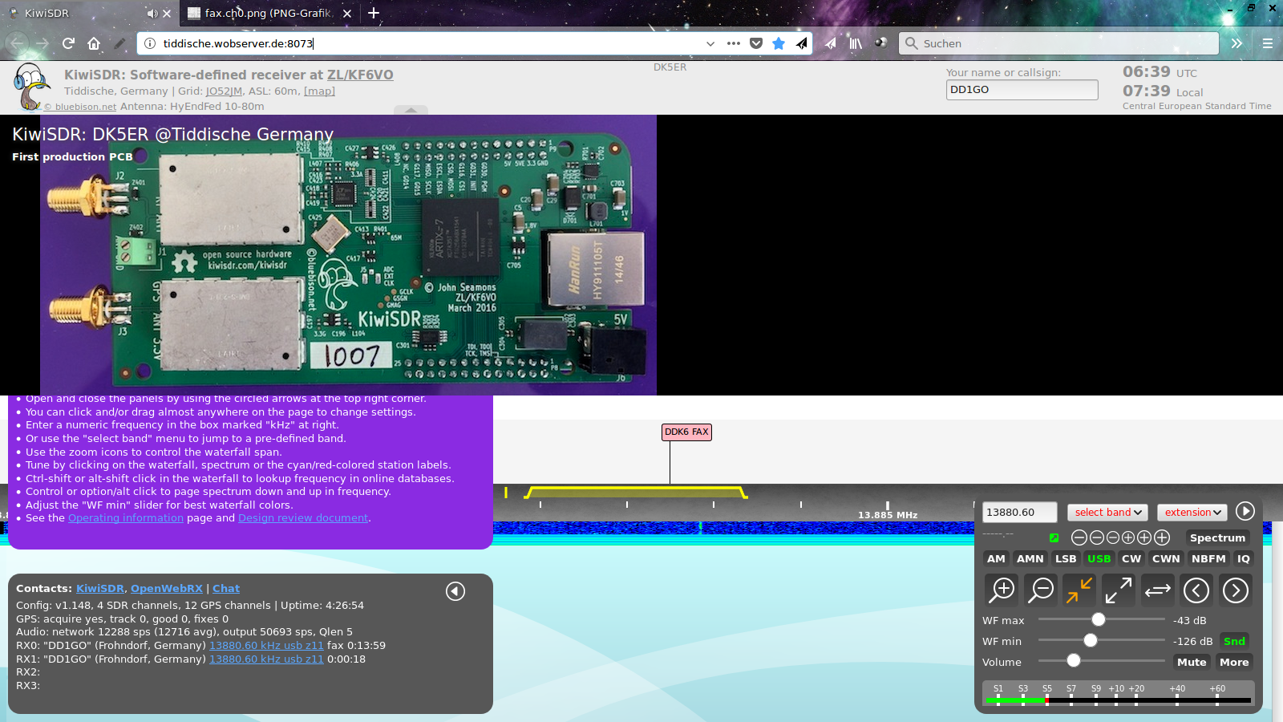Image resolution: width=1283 pixels, height=722 pixels.
Task: Collapse the control panel with circled play icon
Action: pos(1245,511)
